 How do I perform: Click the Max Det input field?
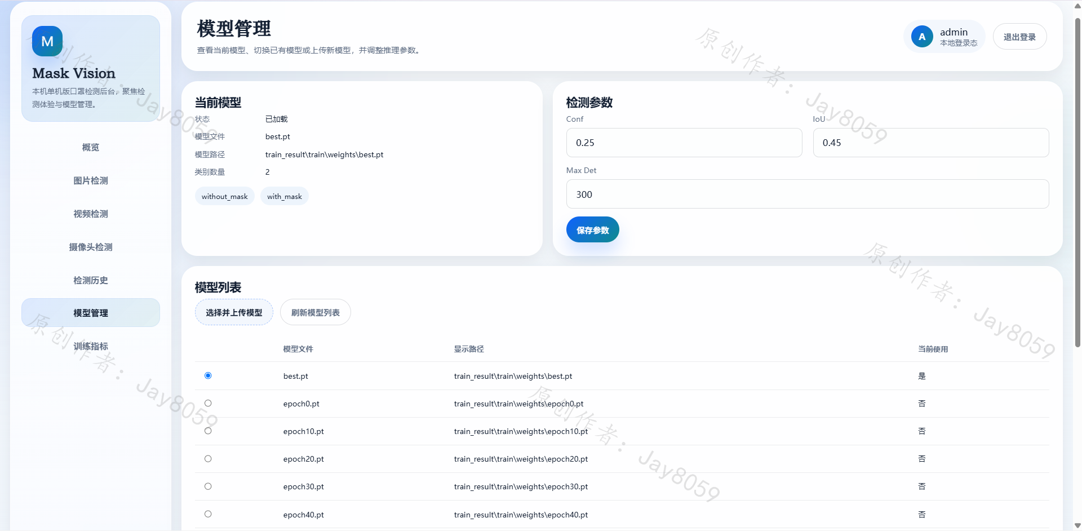pyautogui.click(x=808, y=194)
